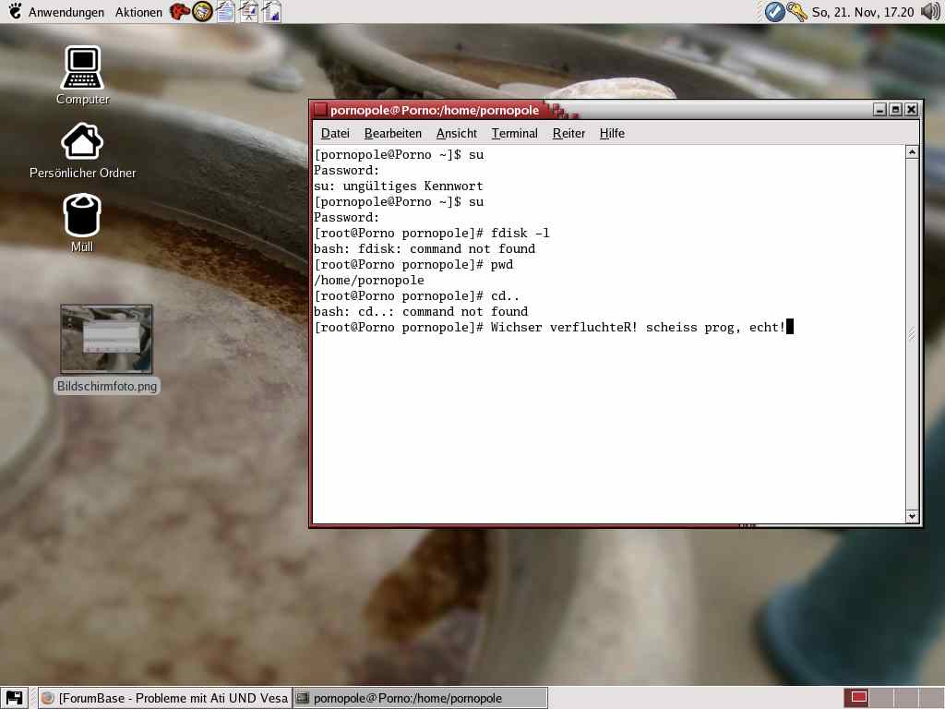Click 'bash: cd..: command not found' line
Image resolution: width=945 pixels, height=709 pixels.
tap(421, 312)
